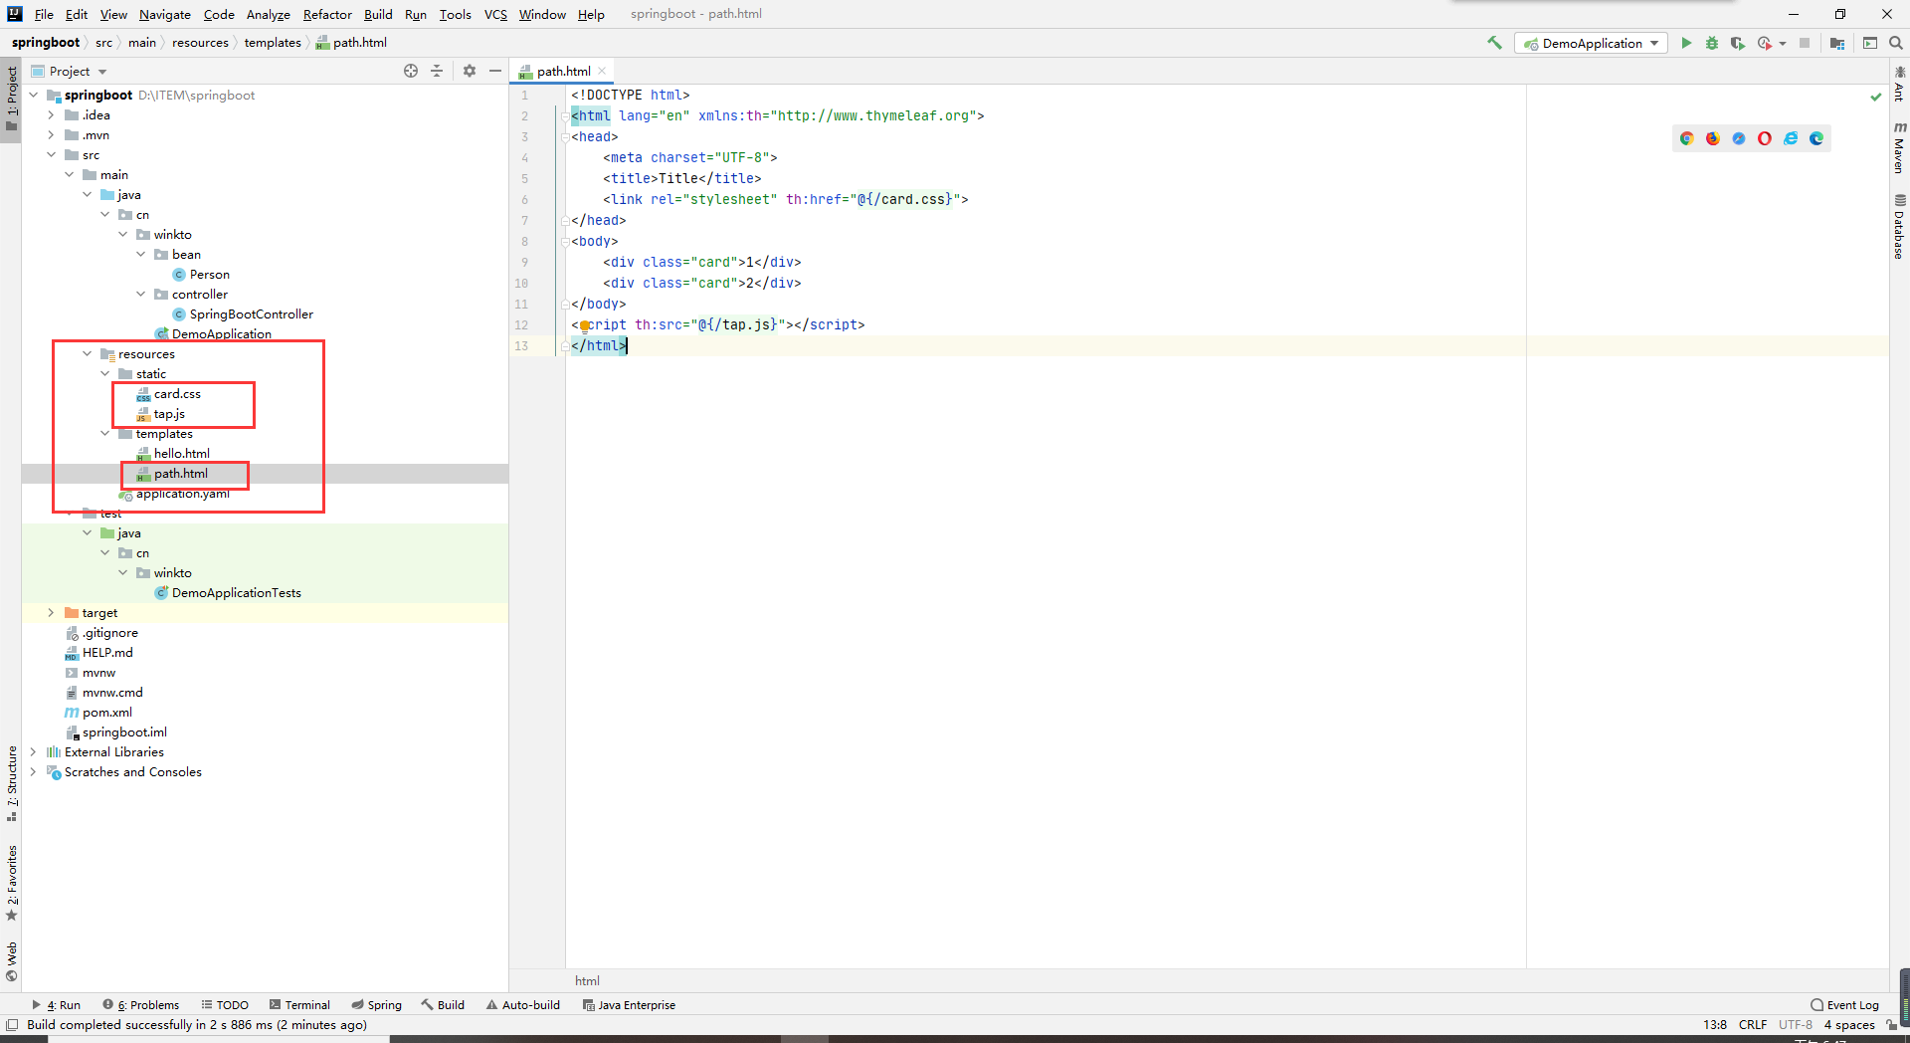Screen dimensions: 1910x1043
Task: Open the Refactor menu
Action: (x=327, y=14)
